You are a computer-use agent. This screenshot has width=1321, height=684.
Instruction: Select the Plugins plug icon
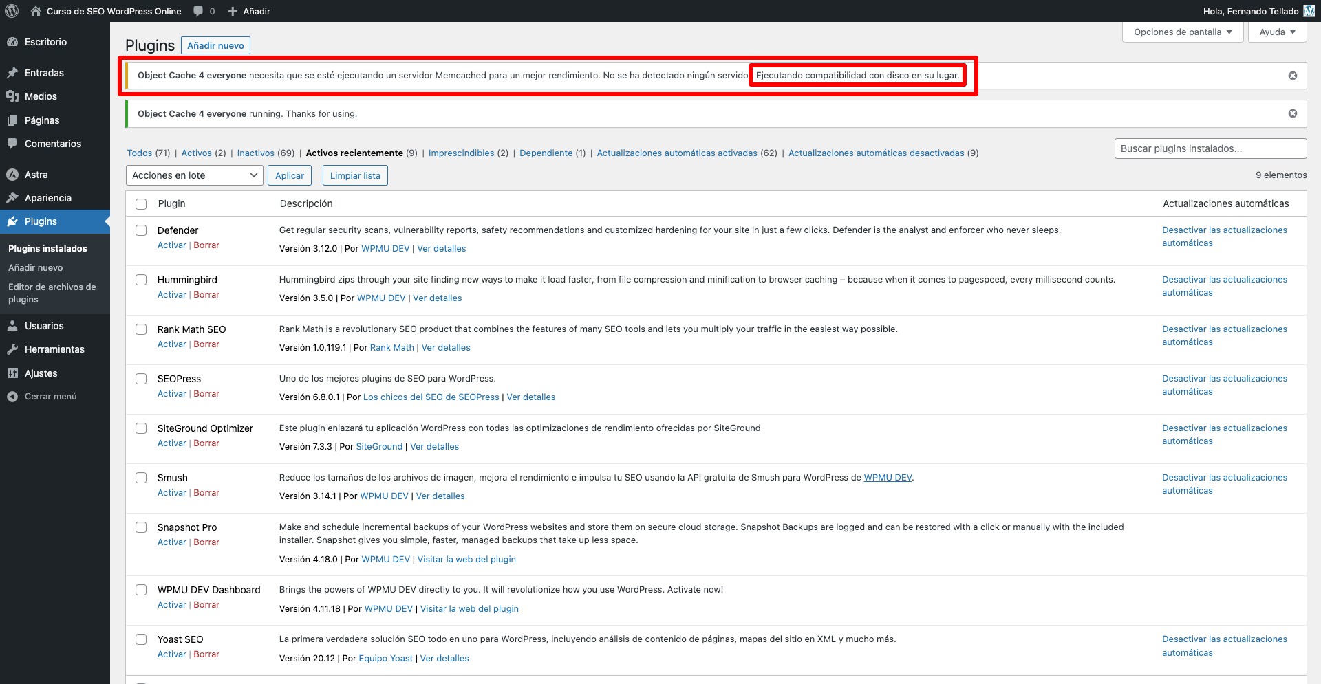click(12, 221)
